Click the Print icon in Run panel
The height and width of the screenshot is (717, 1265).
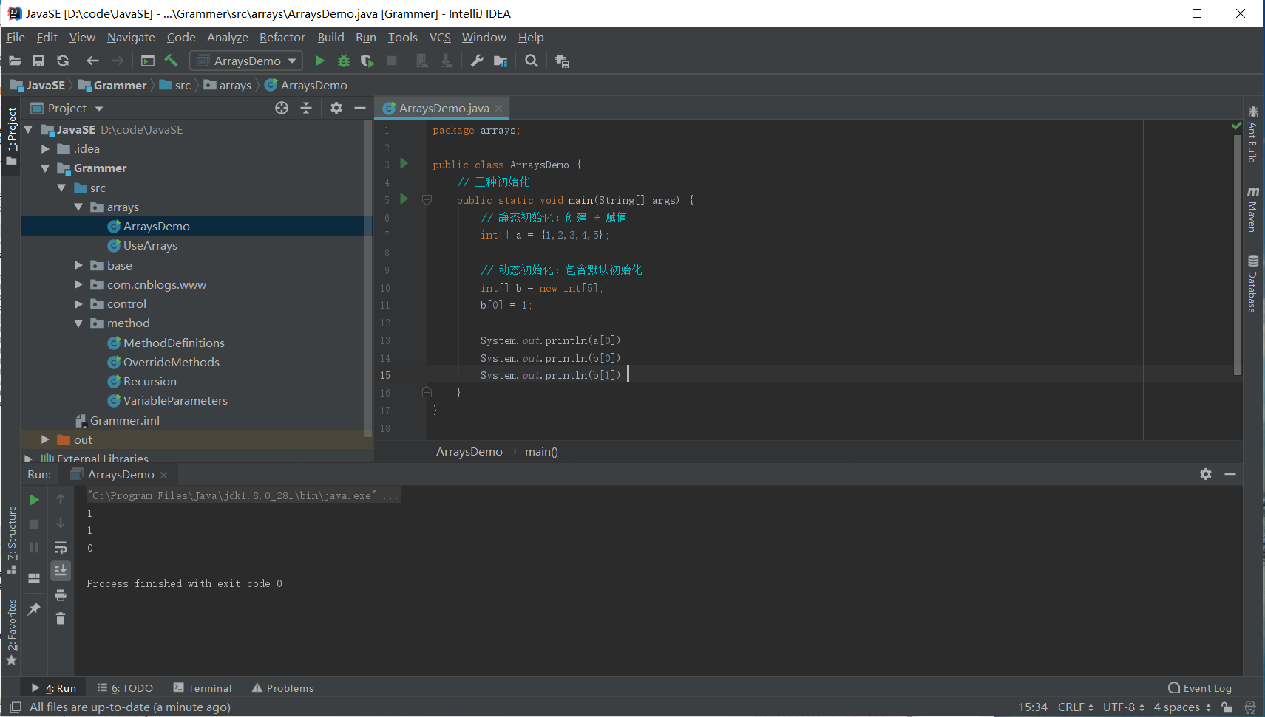61,595
